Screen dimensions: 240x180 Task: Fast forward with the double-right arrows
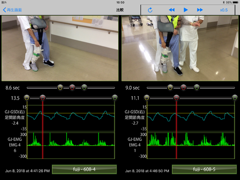coord(200,10)
